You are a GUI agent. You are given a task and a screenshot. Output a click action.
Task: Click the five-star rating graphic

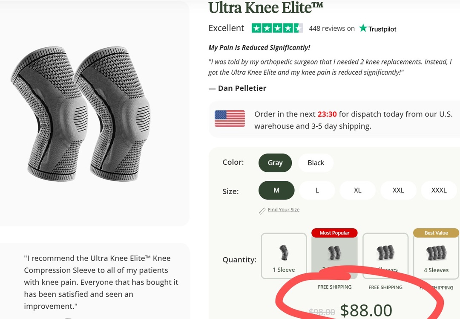[277, 28]
